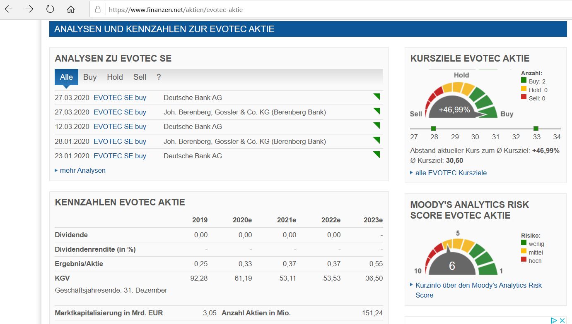The height and width of the screenshot is (324, 572).
Task: Expand mehr Analysen link
Action: (x=82, y=170)
